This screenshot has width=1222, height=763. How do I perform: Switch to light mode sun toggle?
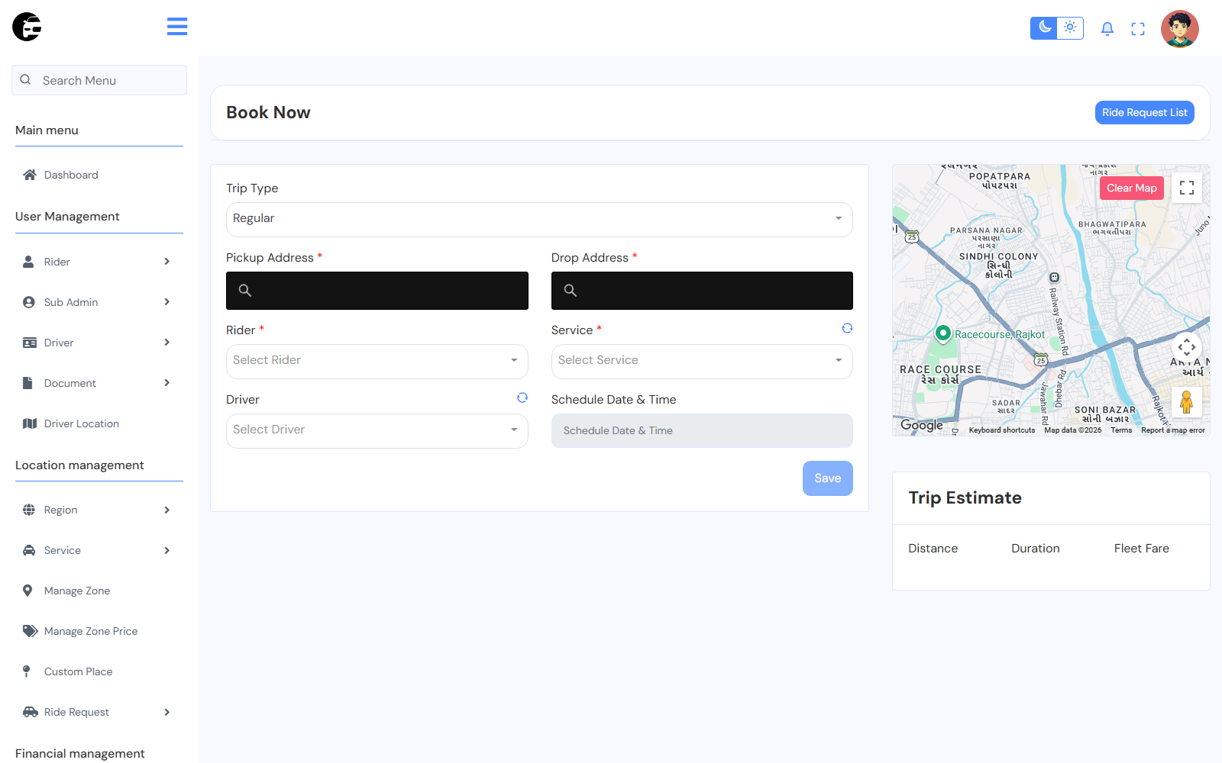[x=1070, y=28]
